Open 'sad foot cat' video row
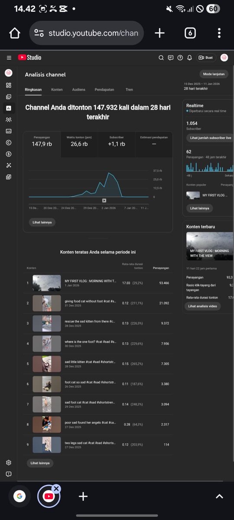This screenshot has width=234, height=520. point(99,404)
